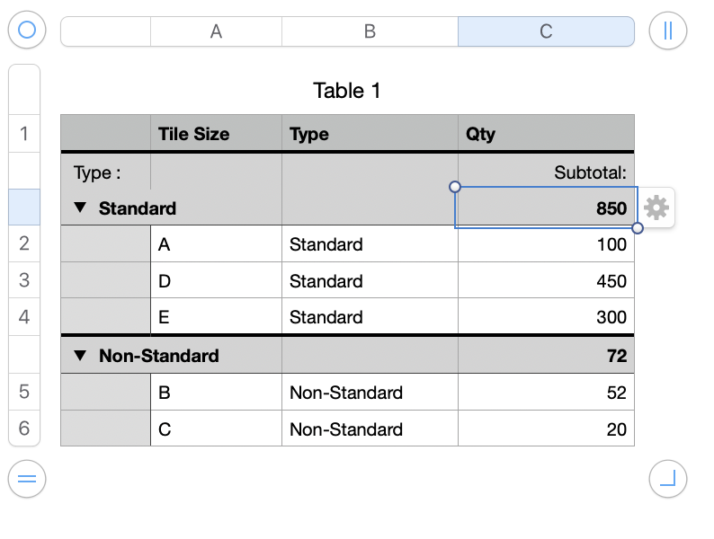The height and width of the screenshot is (539, 714).
Task: Click the table resize corner handle
Action: 667,478
